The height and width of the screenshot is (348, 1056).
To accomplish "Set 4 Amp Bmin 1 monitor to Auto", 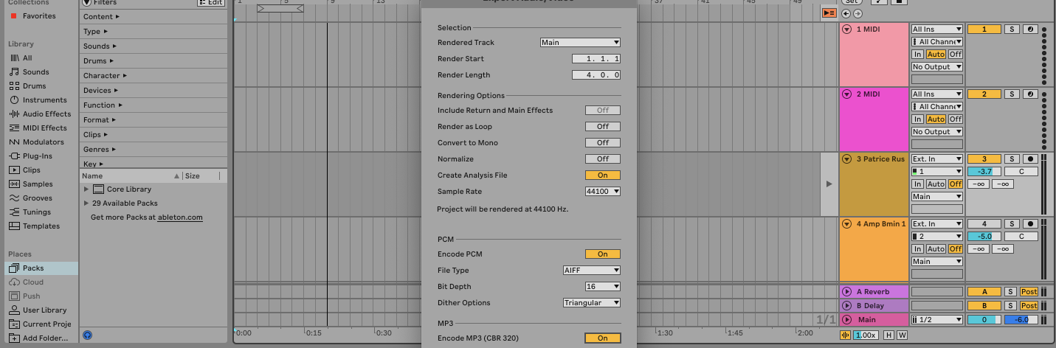I will 936,248.
